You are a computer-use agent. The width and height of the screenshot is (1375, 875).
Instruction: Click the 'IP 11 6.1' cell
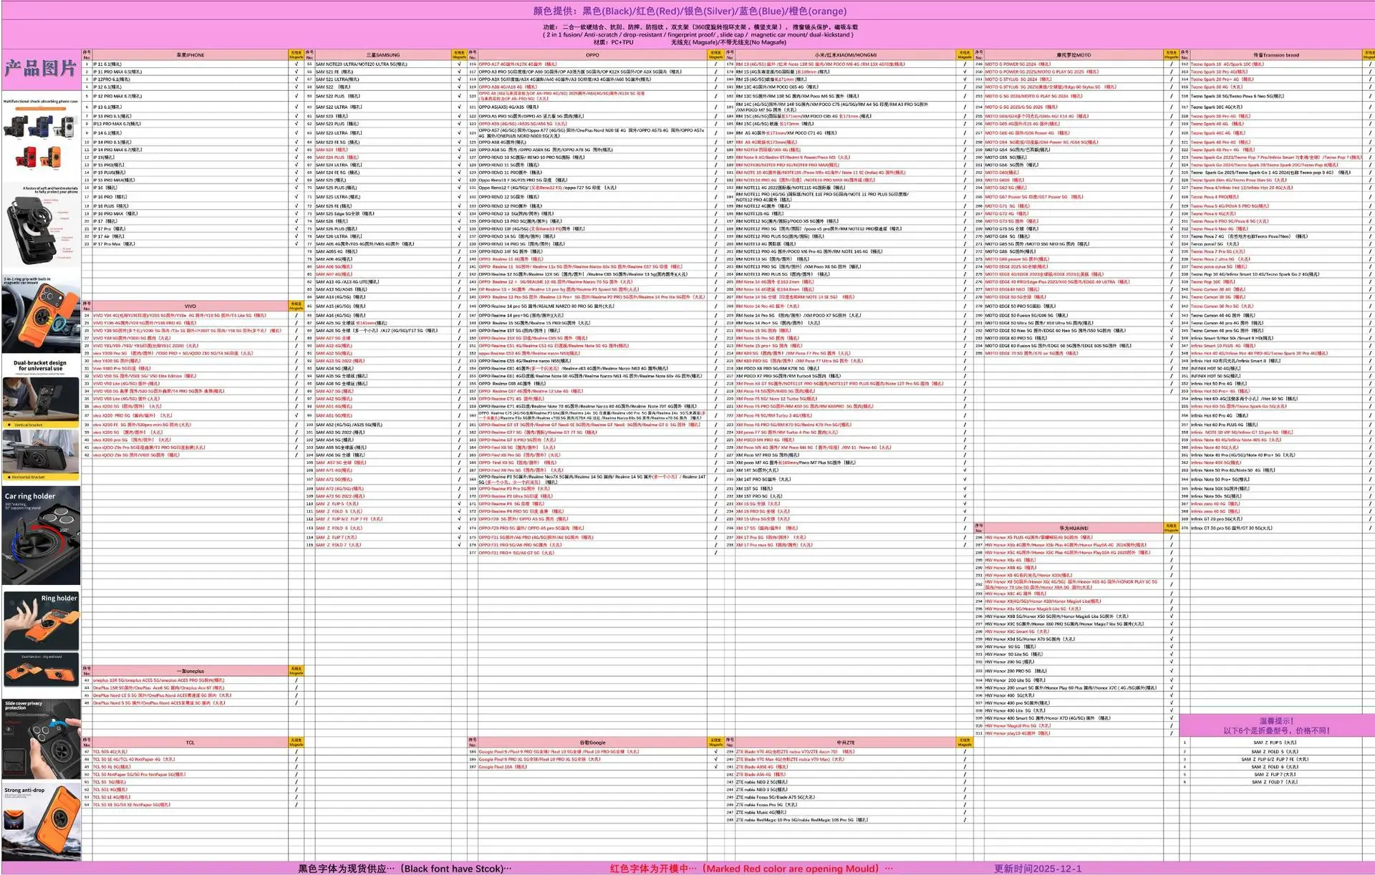click(x=190, y=64)
